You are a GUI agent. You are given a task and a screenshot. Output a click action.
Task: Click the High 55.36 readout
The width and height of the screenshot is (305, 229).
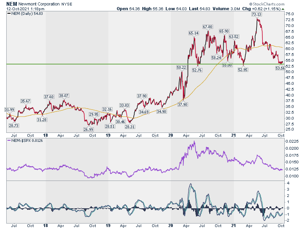pyautogui.click(x=152, y=9)
